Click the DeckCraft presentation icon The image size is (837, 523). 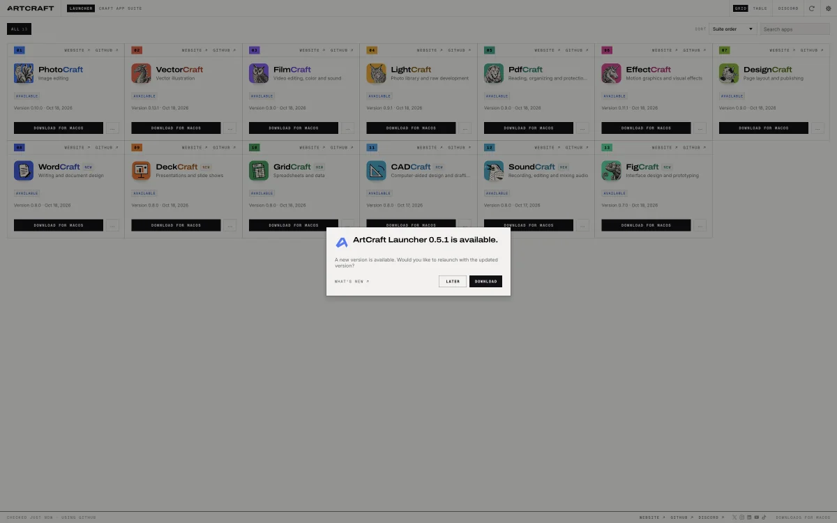tap(141, 171)
